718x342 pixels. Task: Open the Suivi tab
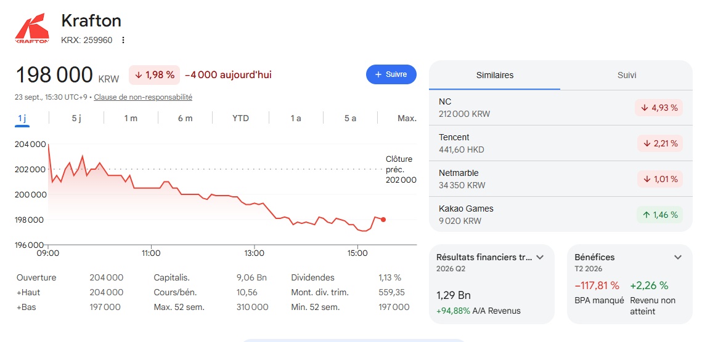point(626,75)
